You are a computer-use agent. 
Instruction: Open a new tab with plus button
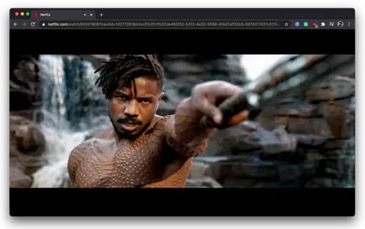click(101, 15)
